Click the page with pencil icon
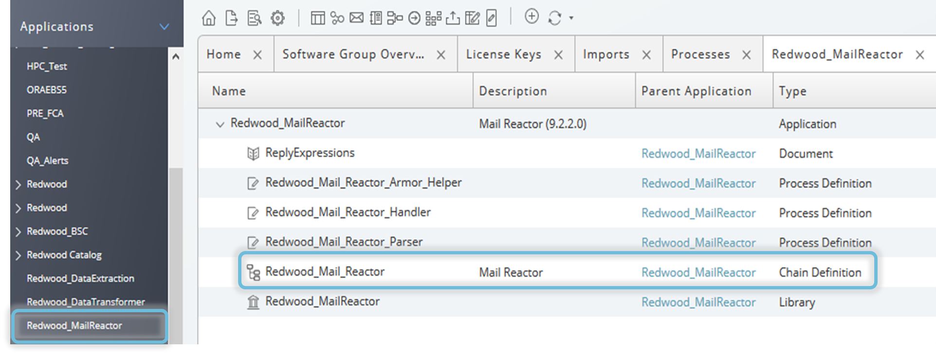This screenshot has width=936, height=355. 492,18
